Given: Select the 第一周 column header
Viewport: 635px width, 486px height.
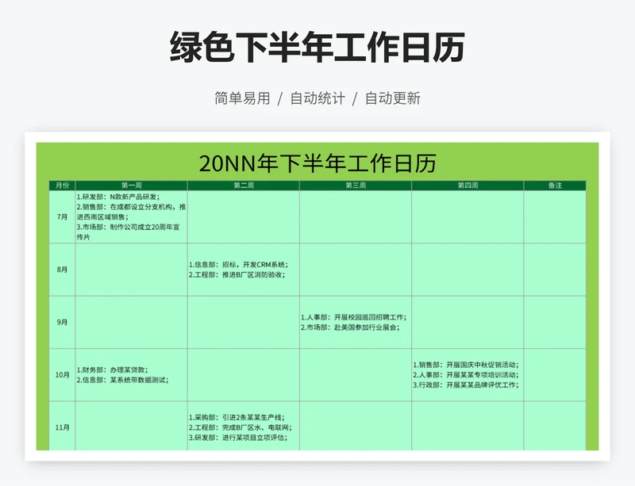Looking at the screenshot, I should [x=131, y=186].
